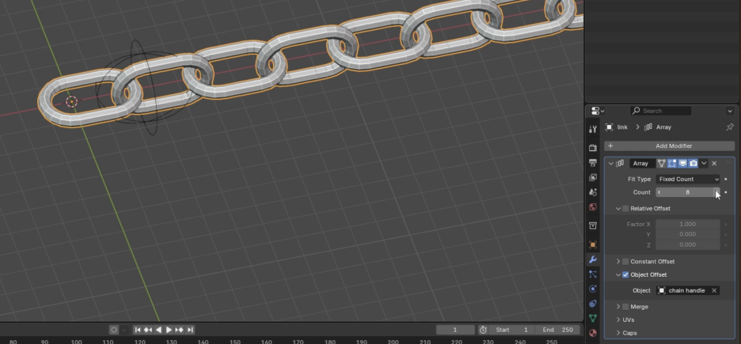Open the Particles properties tab

tap(593, 274)
